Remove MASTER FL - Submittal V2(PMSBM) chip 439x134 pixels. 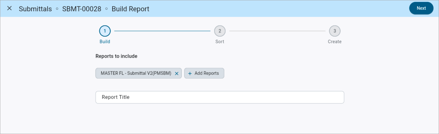coord(177,74)
